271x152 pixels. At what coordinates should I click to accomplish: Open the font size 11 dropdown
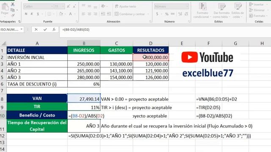coord(63,7)
